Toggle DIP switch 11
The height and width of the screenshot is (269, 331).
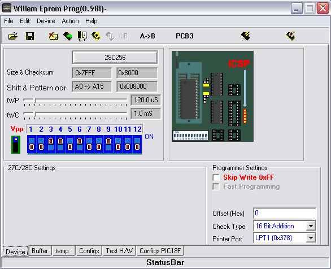(x=128, y=145)
